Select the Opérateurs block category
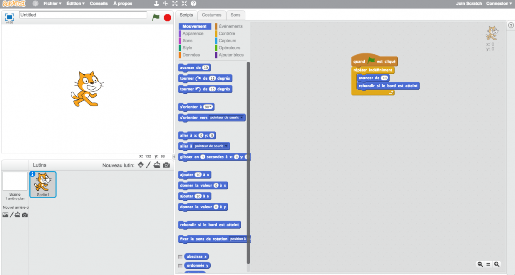 click(229, 48)
